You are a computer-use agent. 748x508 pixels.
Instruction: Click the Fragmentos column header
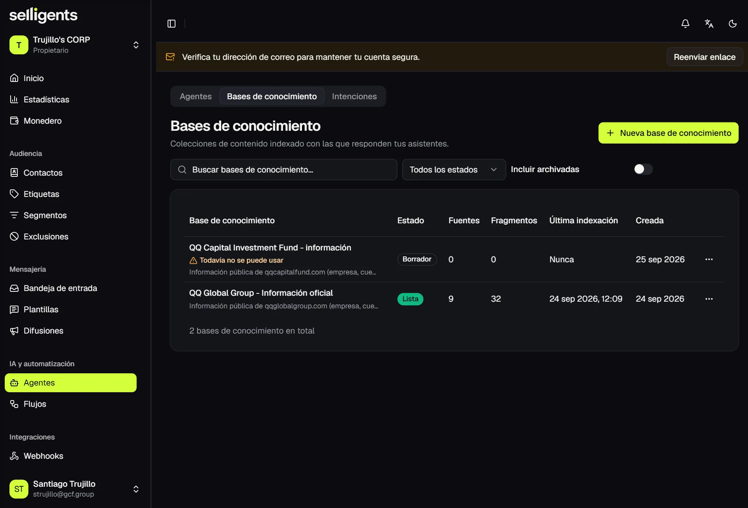coord(514,221)
